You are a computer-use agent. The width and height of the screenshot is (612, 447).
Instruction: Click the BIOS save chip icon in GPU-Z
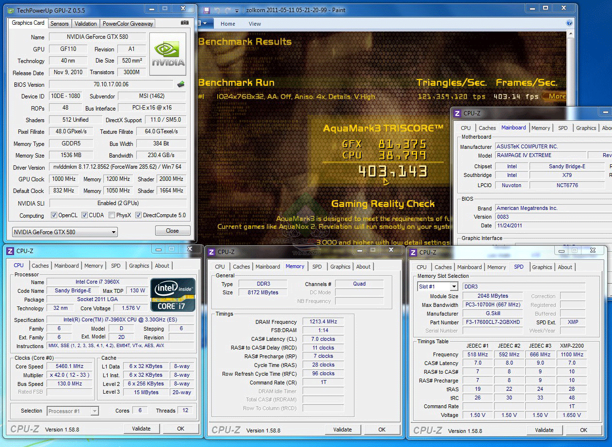(x=181, y=84)
